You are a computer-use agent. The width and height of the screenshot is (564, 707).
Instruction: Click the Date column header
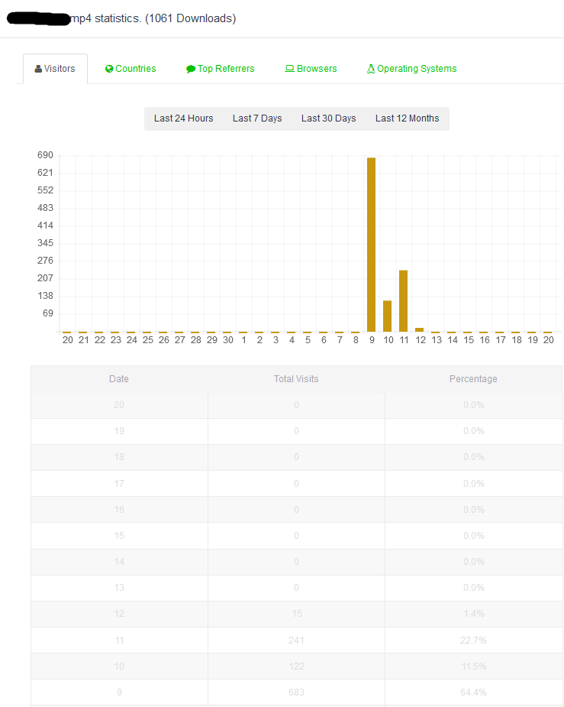tap(119, 379)
